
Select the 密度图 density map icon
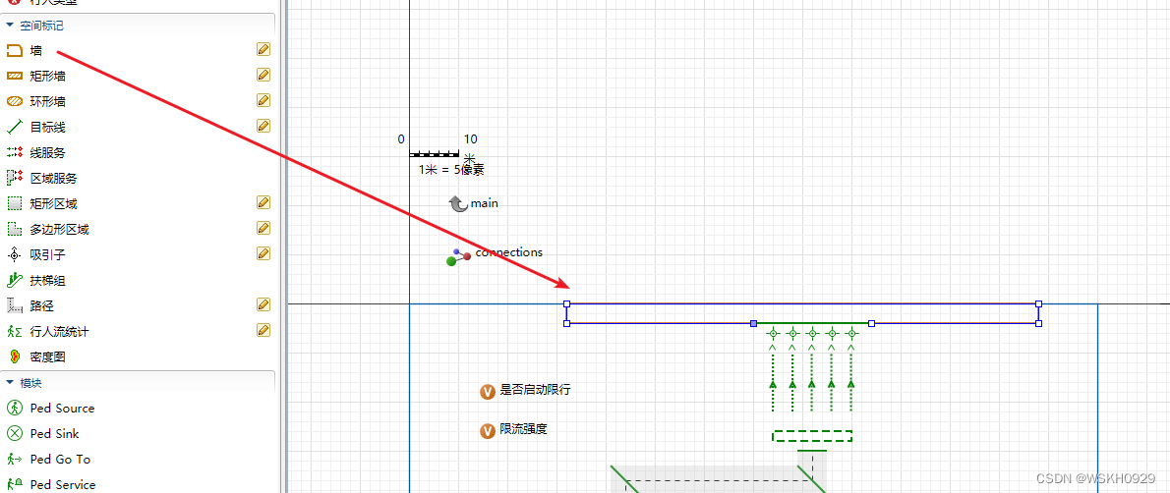click(14, 356)
